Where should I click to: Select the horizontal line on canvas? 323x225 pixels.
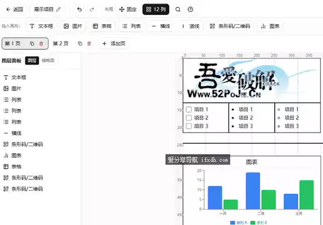pos(253,143)
